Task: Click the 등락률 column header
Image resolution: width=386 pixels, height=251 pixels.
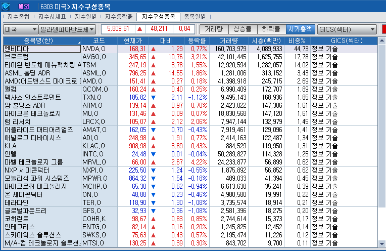Action: tap(197, 40)
